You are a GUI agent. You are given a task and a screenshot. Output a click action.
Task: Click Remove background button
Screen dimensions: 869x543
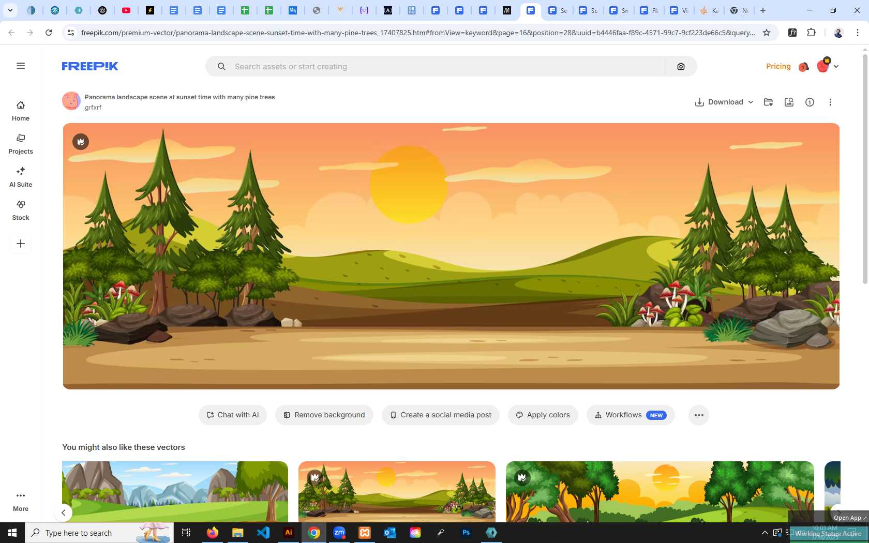pyautogui.click(x=324, y=415)
